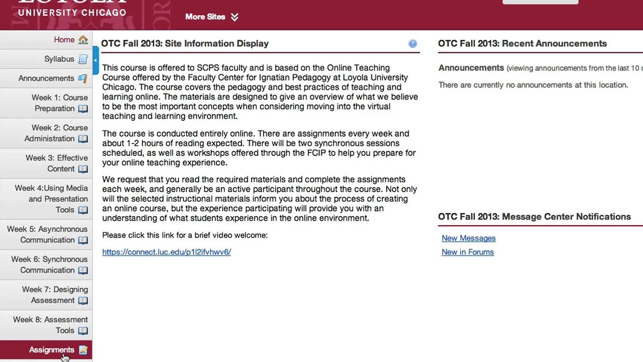The width and height of the screenshot is (643, 362).
Task: Click the Site Information Display heading
Action: point(185,44)
